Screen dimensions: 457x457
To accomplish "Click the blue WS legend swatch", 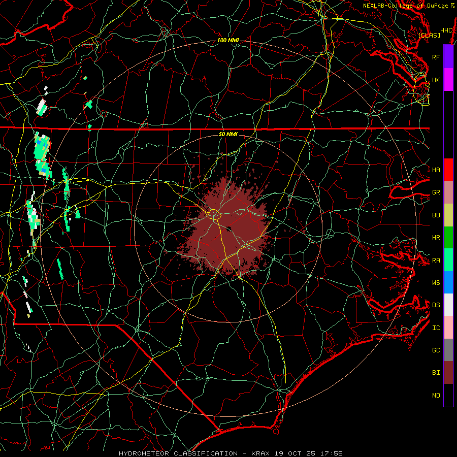I will click(x=448, y=282).
